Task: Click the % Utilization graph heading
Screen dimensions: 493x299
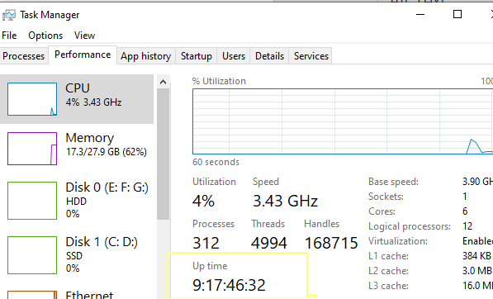Action: point(219,81)
